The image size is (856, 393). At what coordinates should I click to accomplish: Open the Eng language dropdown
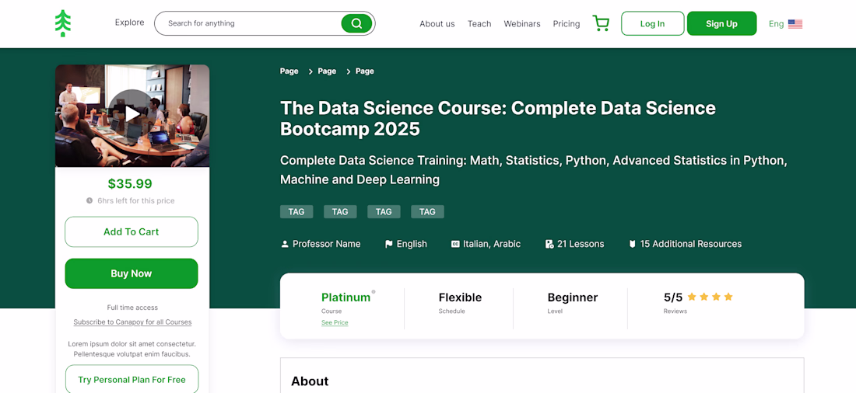pyautogui.click(x=776, y=24)
